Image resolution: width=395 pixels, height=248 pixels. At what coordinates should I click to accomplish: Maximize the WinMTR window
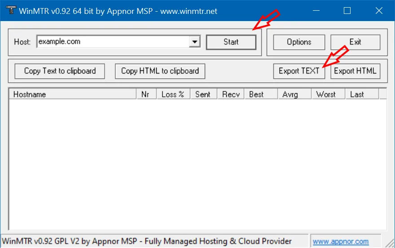click(x=347, y=11)
